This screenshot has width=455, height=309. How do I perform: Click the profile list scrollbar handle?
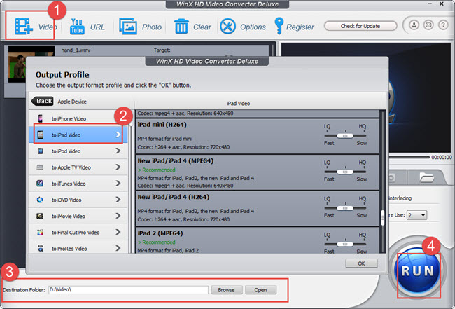[x=383, y=218]
